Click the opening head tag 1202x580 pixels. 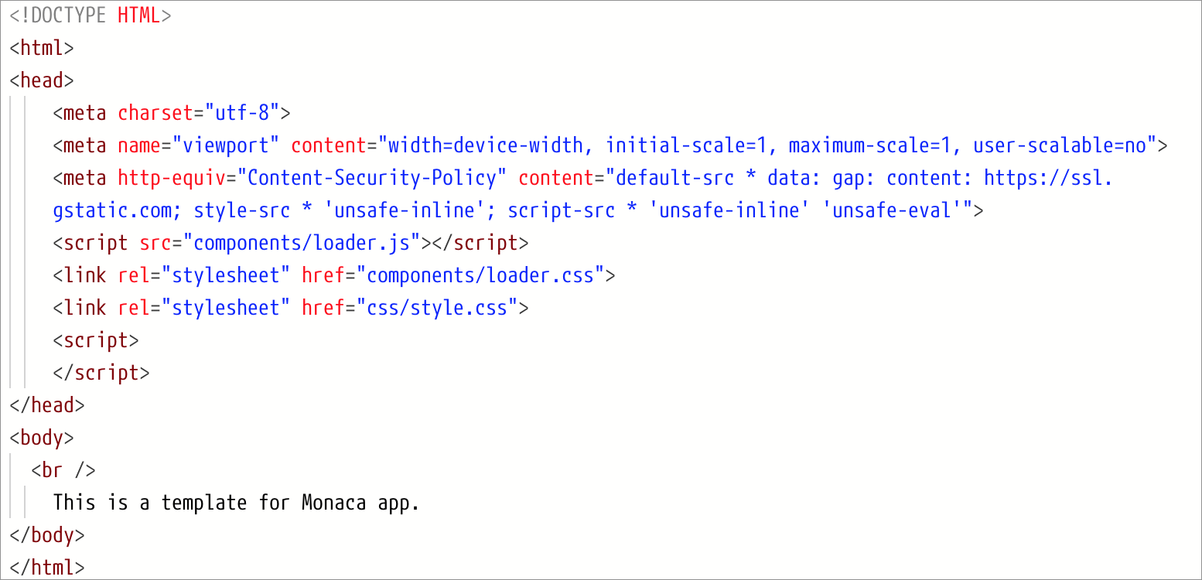pyautogui.click(x=42, y=80)
